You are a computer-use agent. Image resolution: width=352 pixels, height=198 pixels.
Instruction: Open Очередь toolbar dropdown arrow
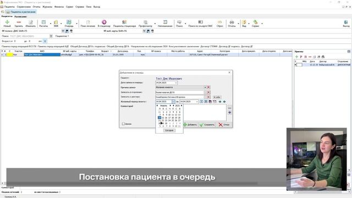(x=76, y=24)
